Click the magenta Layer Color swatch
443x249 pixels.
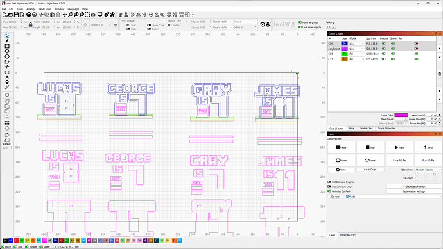[401, 115]
